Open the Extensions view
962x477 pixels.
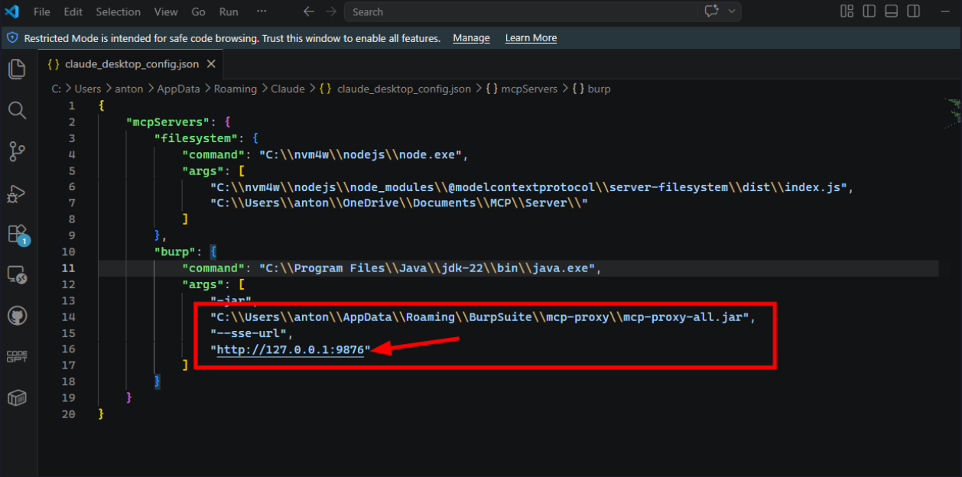(17, 234)
